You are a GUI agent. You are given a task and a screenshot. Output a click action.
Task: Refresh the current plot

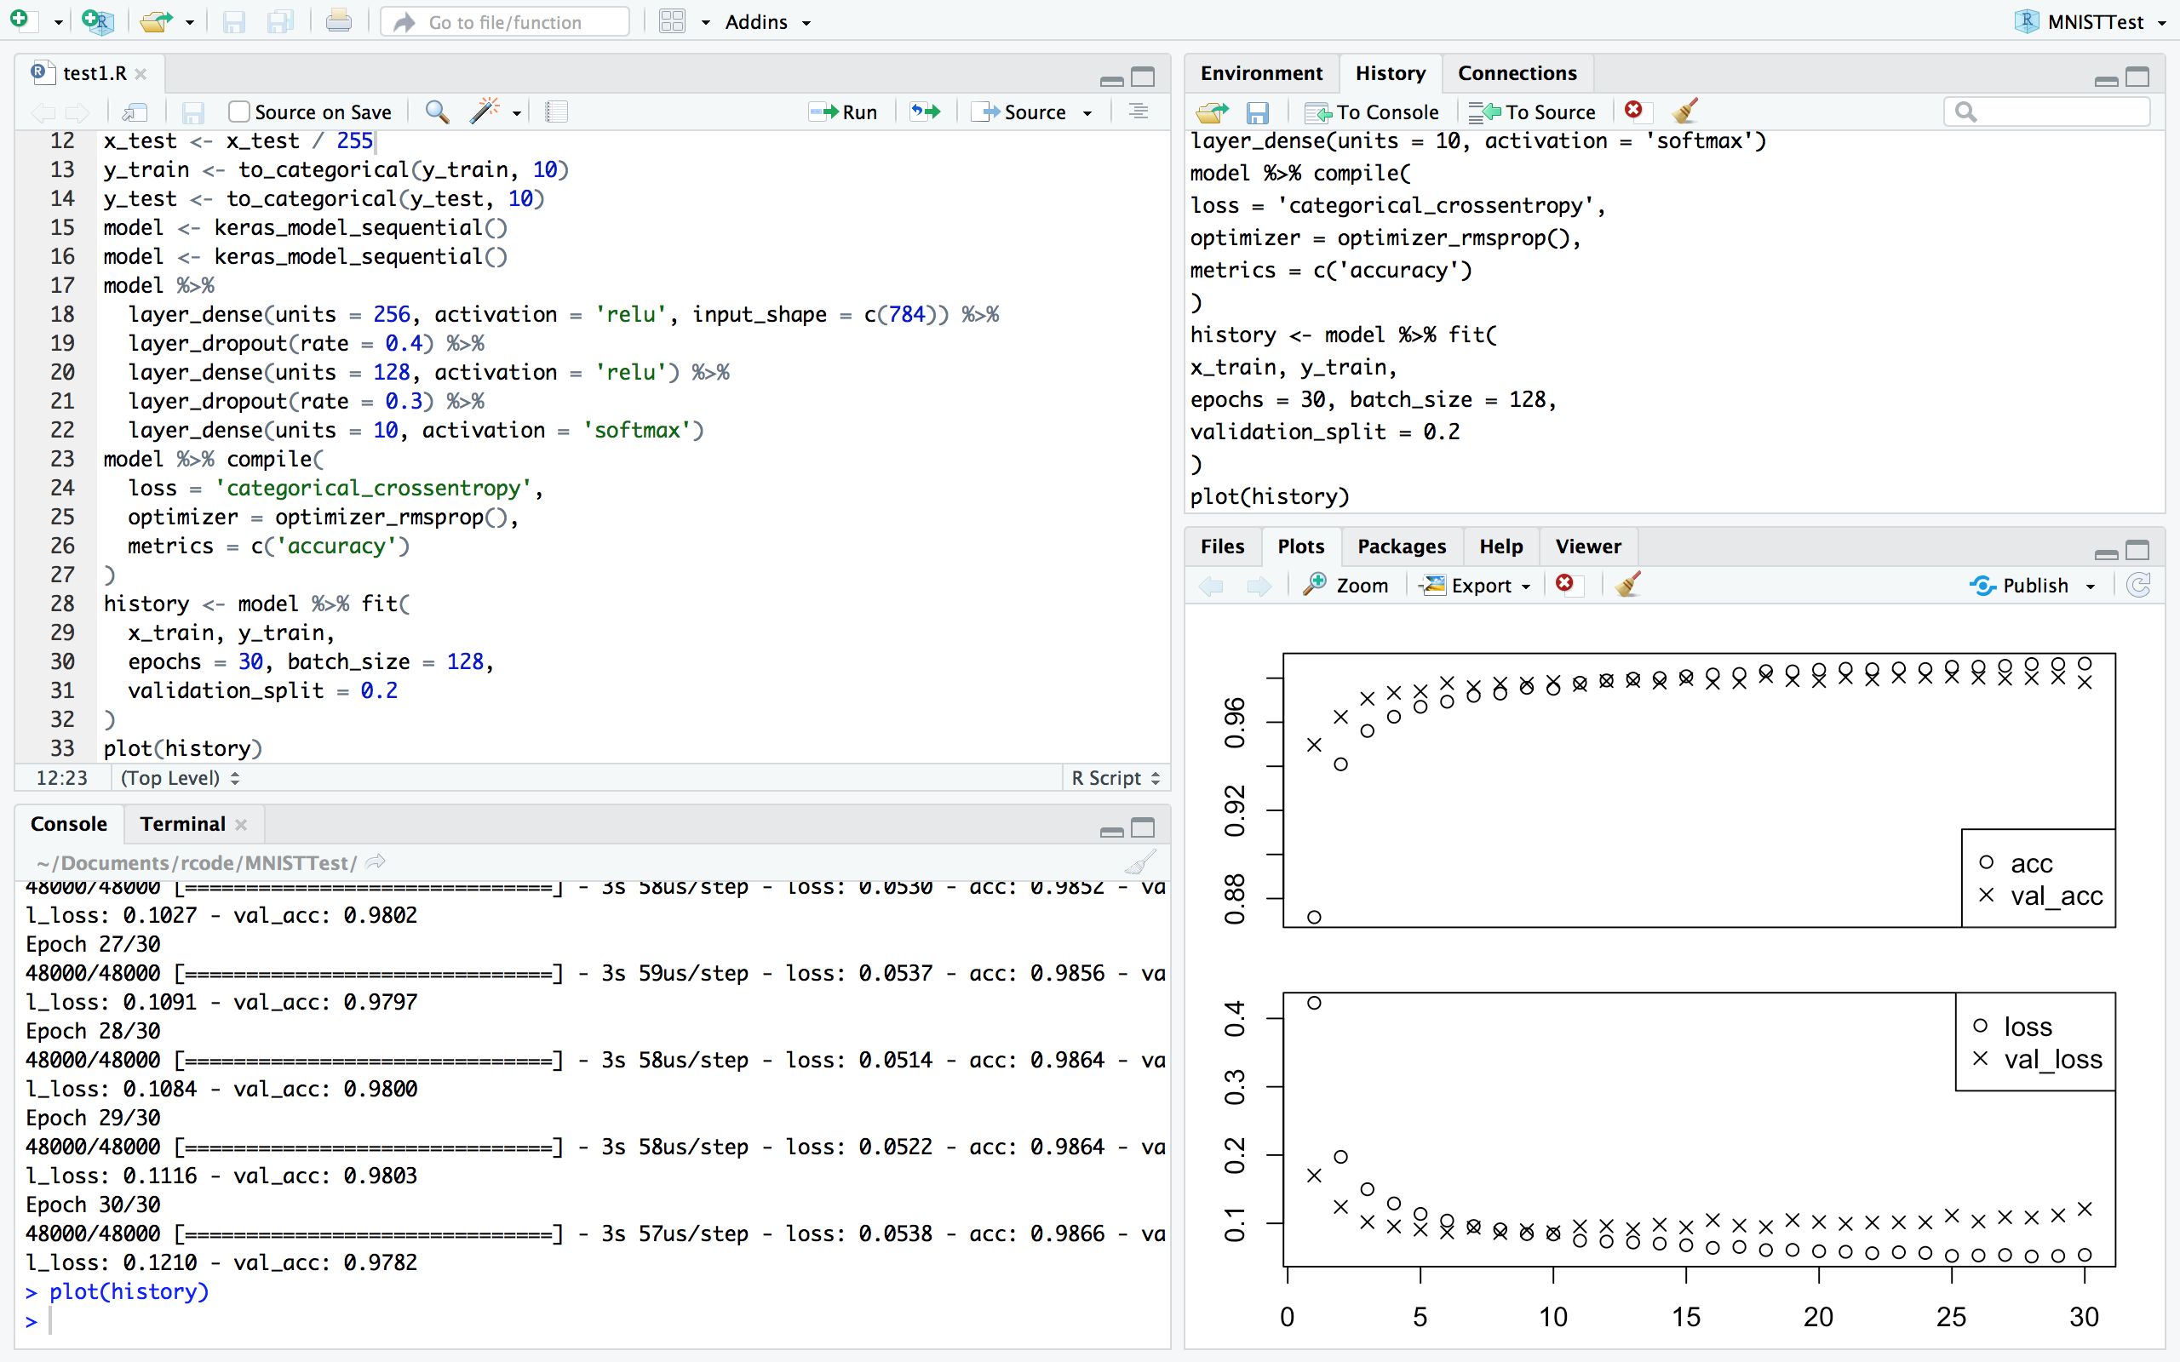(2138, 585)
